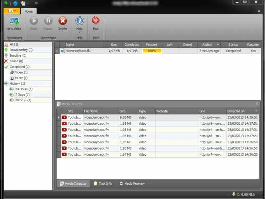This screenshot has height=199, width=265.
Task: Click the Type column header in Media Detector
Action: tap(146, 111)
